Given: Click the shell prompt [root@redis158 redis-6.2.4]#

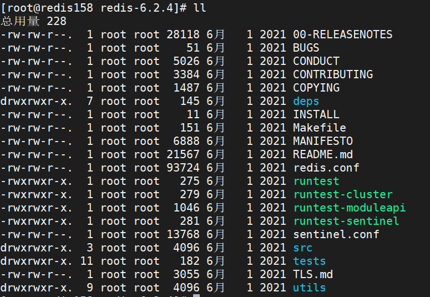Looking at the screenshot, I should pyautogui.click(x=94, y=8).
